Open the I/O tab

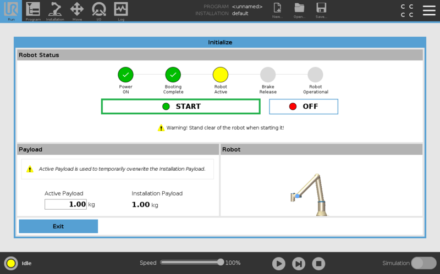point(99,11)
